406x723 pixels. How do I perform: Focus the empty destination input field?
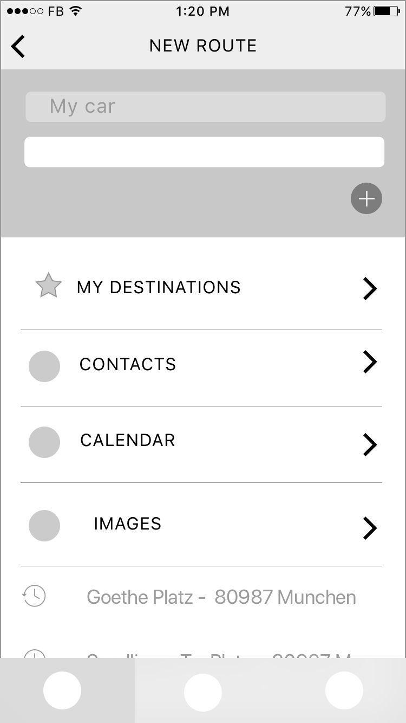pyautogui.click(x=204, y=152)
